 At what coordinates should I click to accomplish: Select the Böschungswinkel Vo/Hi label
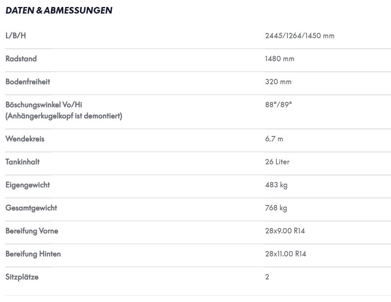coord(44,104)
